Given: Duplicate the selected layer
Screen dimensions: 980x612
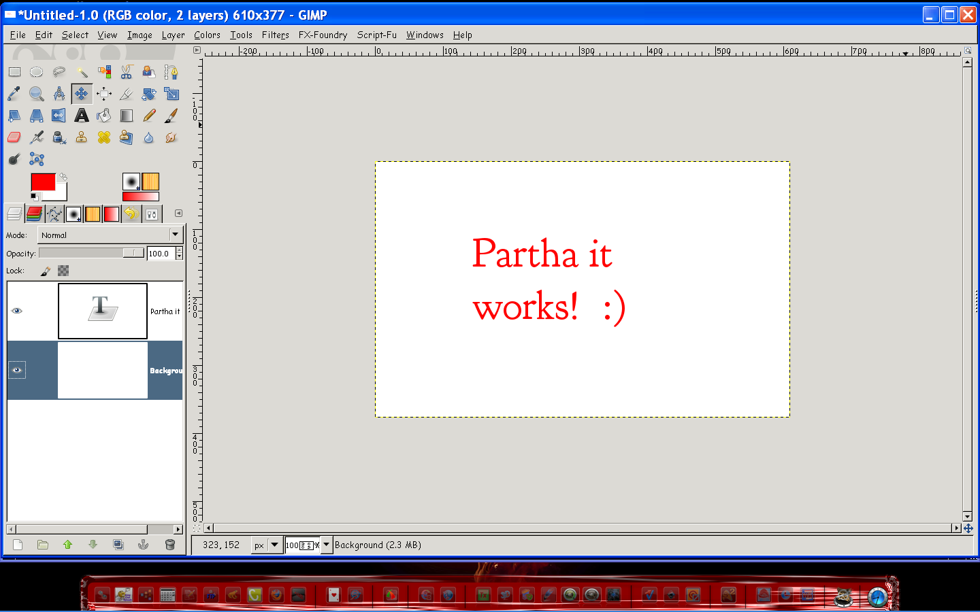Looking at the screenshot, I should pyautogui.click(x=118, y=545).
